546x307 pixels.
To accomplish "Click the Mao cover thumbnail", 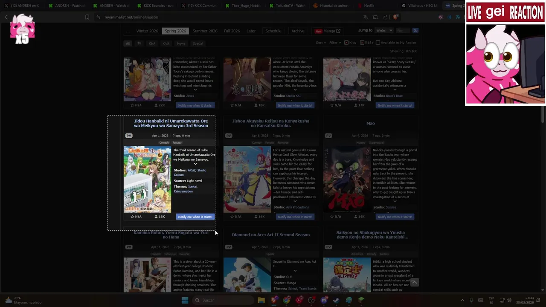I will [x=347, y=180].
